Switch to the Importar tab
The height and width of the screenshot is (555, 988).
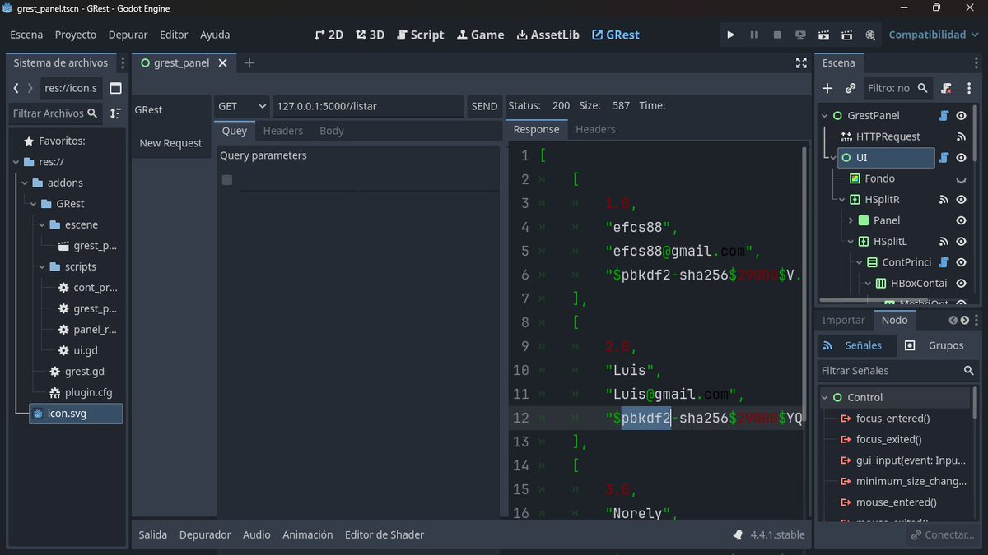coord(844,320)
